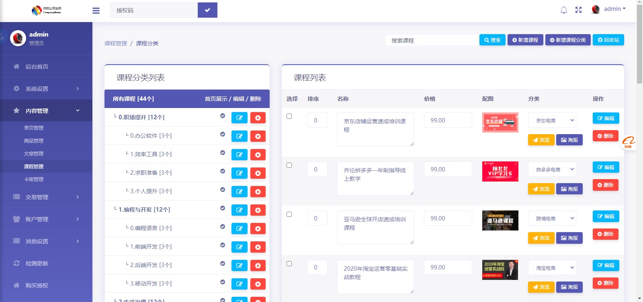This screenshot has height=302, width=643.
Task: Toggle homepage display for 1.编程与开发
Action: point(223,208)
